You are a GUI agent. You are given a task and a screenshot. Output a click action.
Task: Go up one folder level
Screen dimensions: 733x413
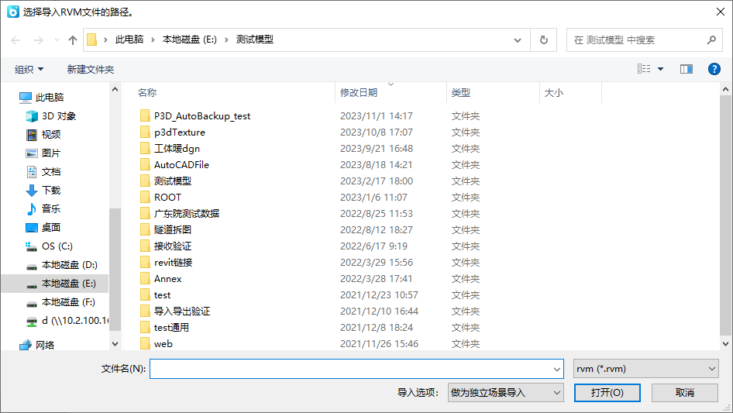[73, 40]
